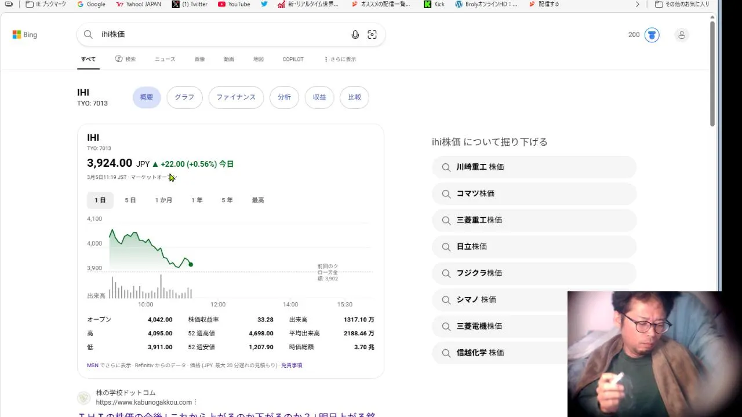Select 概要 stock pill
The image size is (742, 417).
pos(147,97)
